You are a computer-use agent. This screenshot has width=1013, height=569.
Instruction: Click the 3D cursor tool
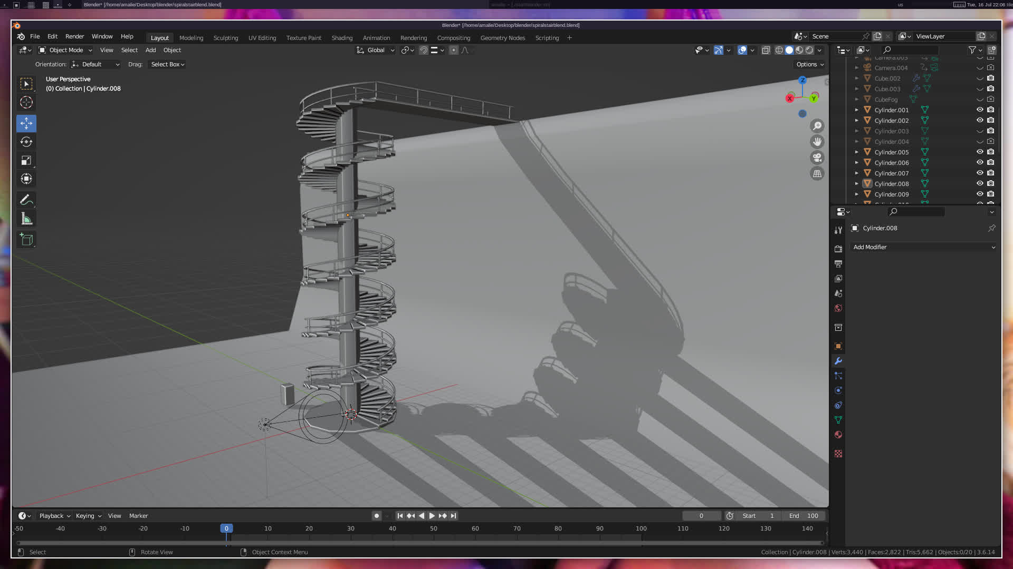pos(26,102)
